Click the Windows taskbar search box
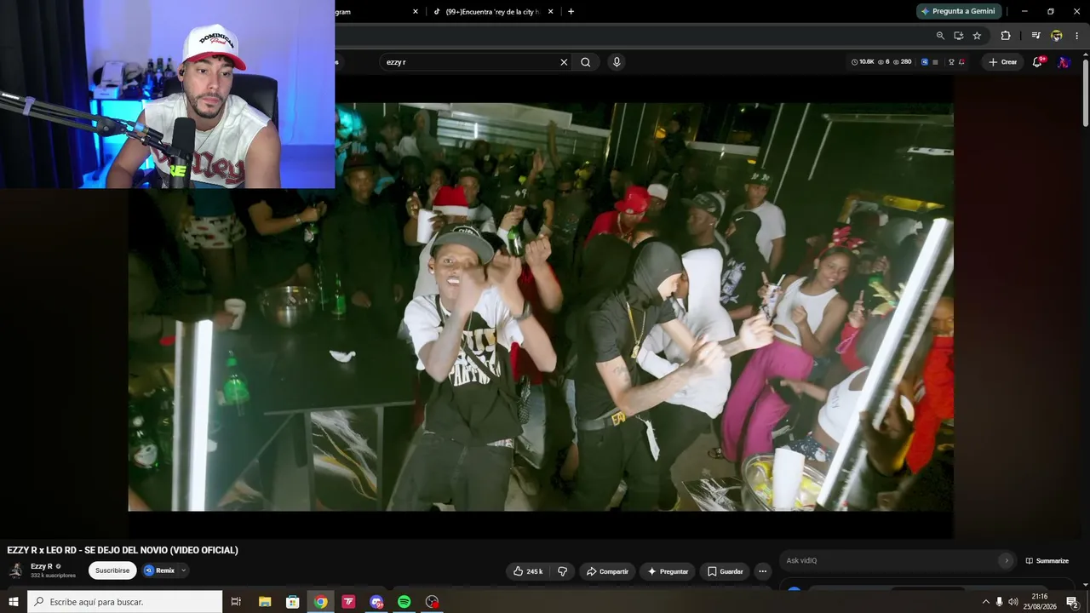The height and width of the screenshot is (613, 1090). (125, 602)
